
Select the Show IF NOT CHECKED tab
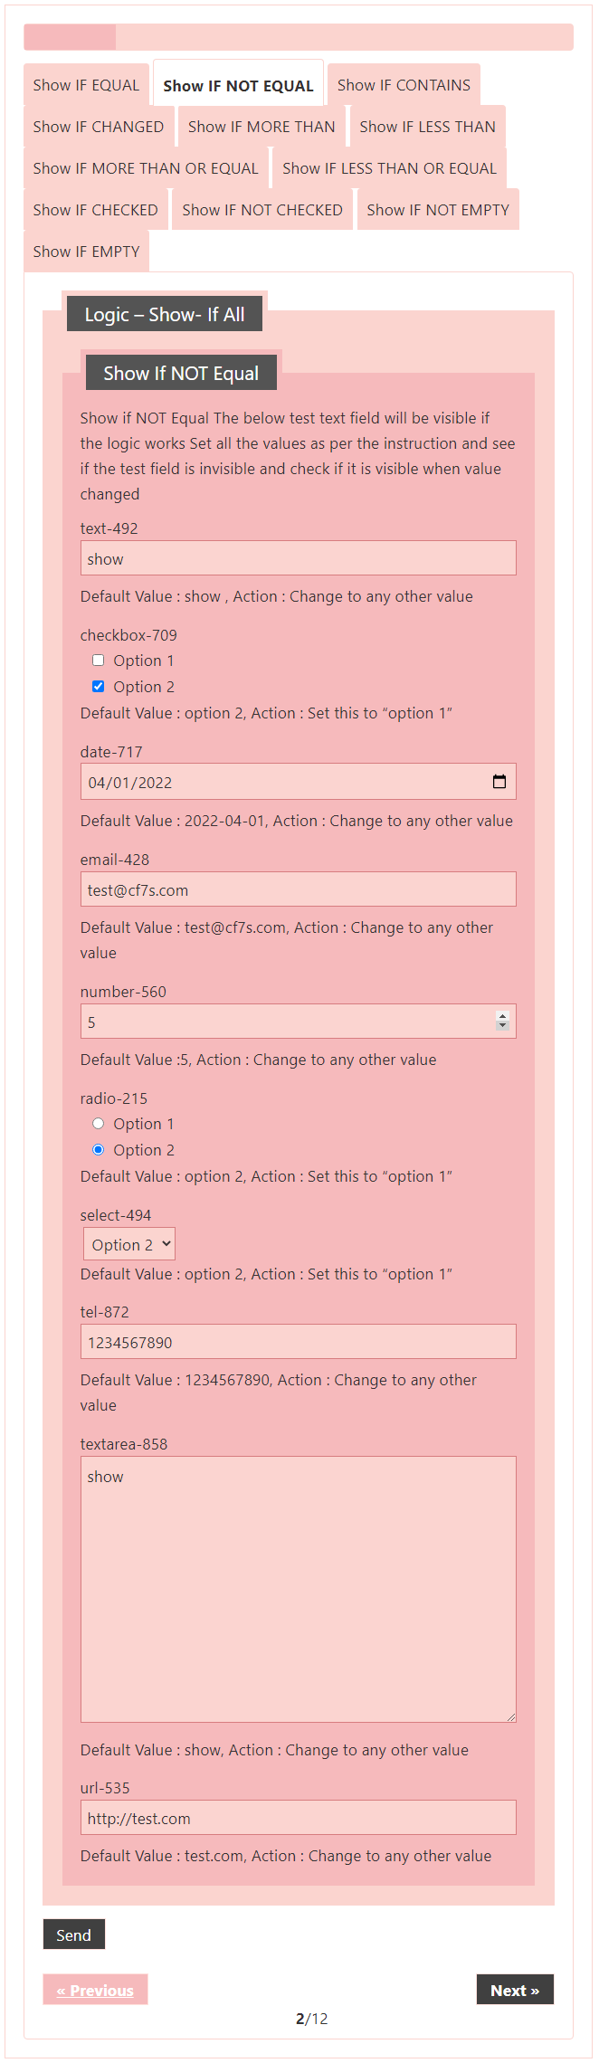pos(262,210)
